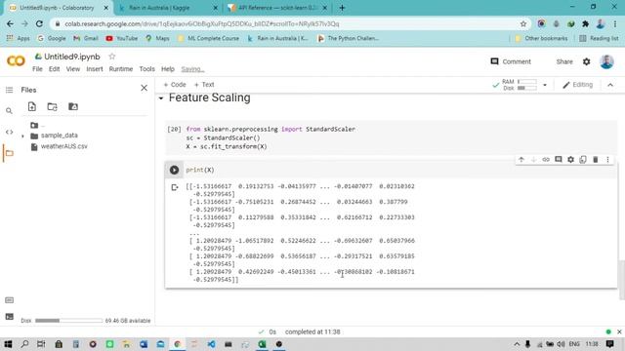Open the Help menu
The width and height of the screenshot is (625, 351).
coord(168,69)
